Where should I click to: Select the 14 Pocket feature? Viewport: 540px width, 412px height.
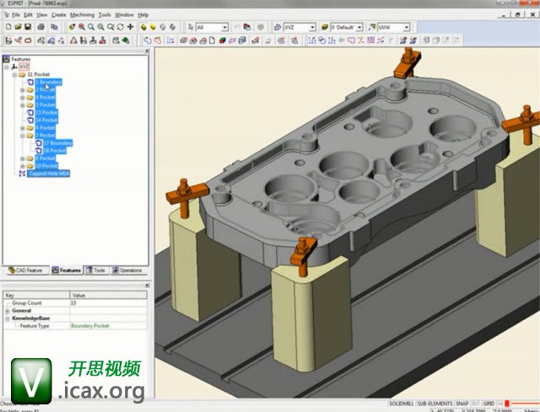[46, 120]
